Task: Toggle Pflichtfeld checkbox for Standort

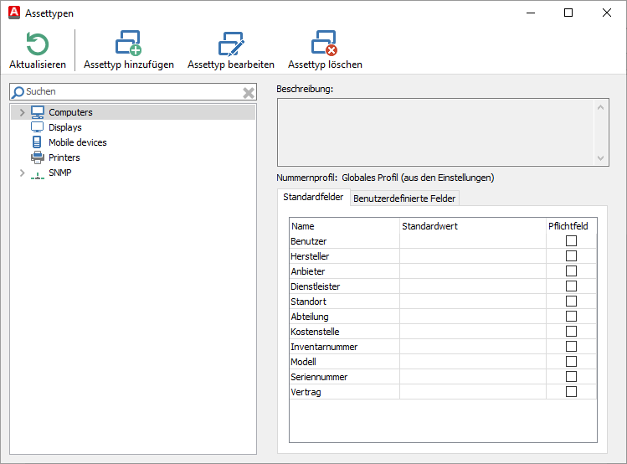Action: click(571, 302)
